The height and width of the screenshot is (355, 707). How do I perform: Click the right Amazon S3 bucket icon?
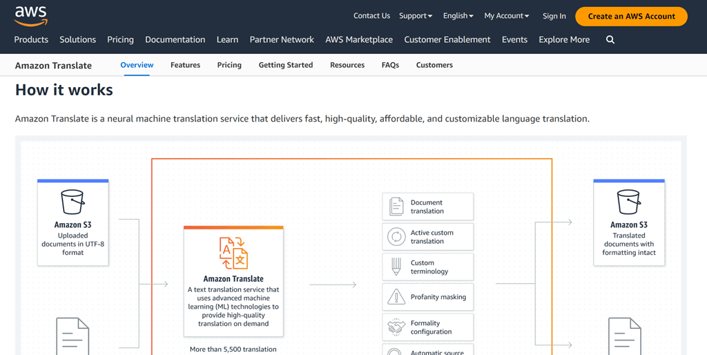(x=628, y=202)
